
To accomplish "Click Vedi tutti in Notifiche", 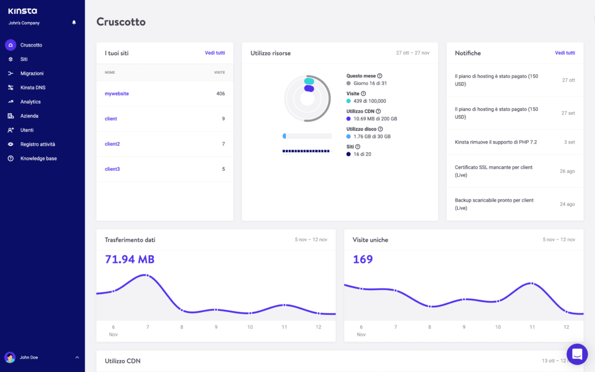I will tap(565, 53).
